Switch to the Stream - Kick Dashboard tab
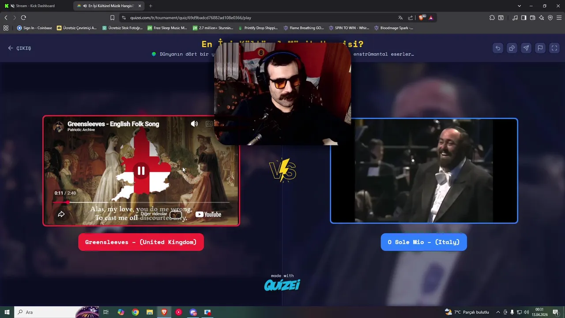Viewport: 565px width, 318px height. 35,6
